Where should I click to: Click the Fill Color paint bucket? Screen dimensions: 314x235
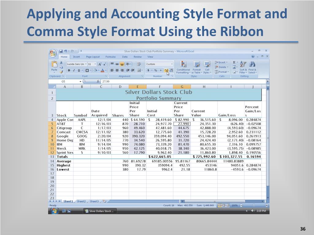[x=96, y=70]
